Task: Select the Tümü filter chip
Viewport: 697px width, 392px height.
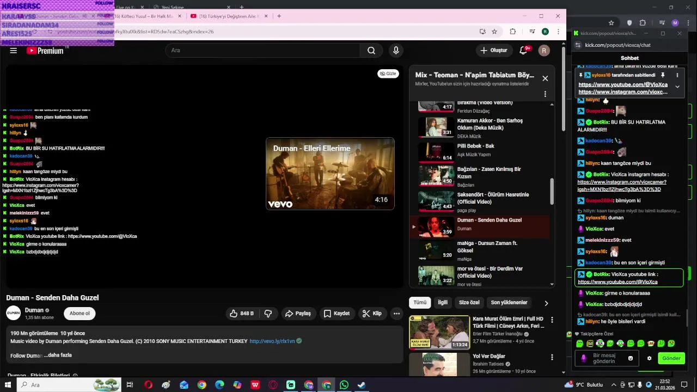Action: coord(420,303)
